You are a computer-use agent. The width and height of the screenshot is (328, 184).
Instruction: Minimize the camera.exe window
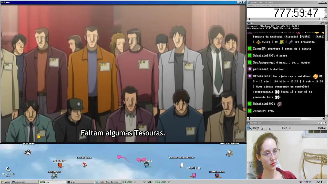(320, 123)
